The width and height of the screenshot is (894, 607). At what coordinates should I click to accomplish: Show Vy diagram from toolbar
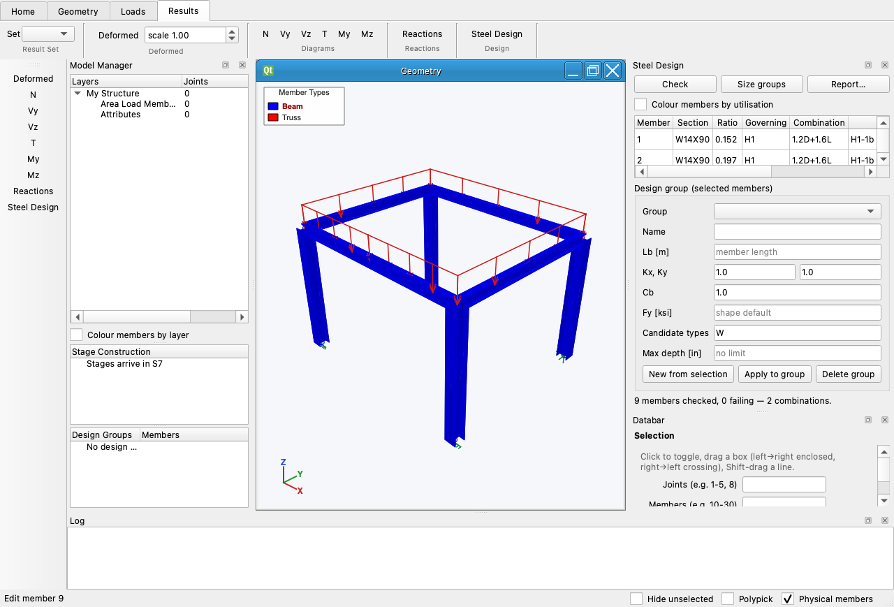click(285, 34)
